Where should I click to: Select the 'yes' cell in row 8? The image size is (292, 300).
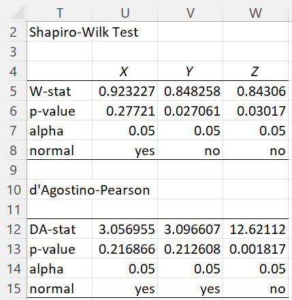pyautogui.click(x=125, y=150)
